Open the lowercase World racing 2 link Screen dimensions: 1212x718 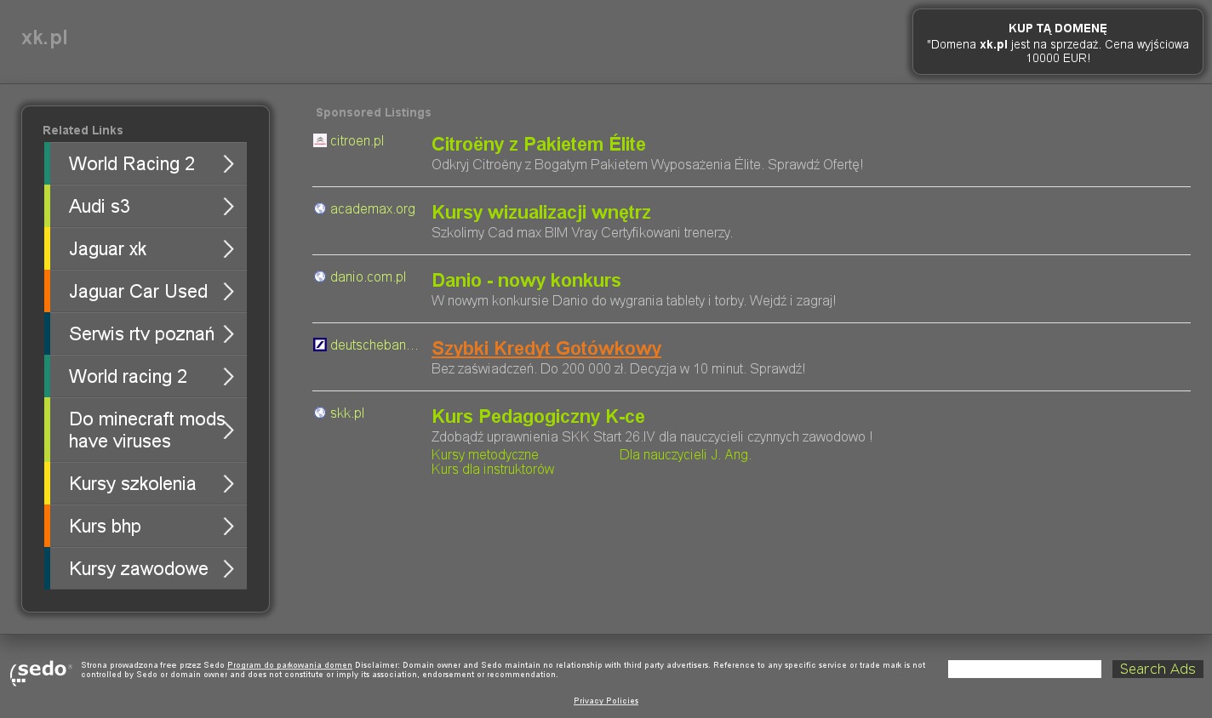point(146,377)
